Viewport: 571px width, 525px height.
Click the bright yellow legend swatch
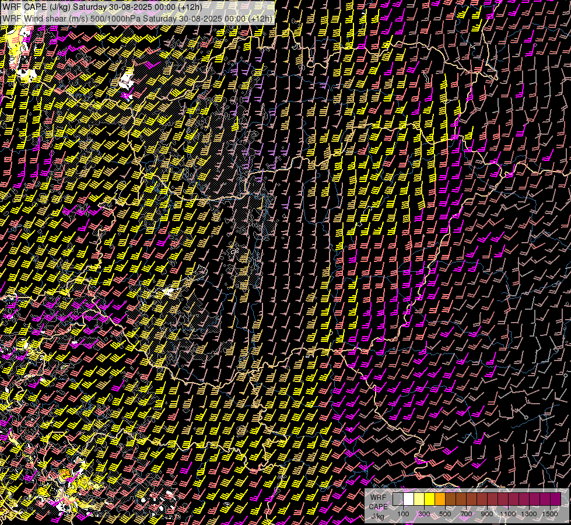coord(430,499)
